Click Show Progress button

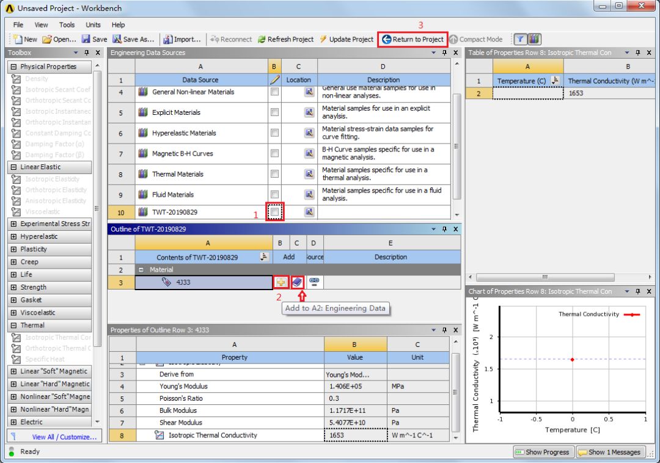(x=543, y=452)
